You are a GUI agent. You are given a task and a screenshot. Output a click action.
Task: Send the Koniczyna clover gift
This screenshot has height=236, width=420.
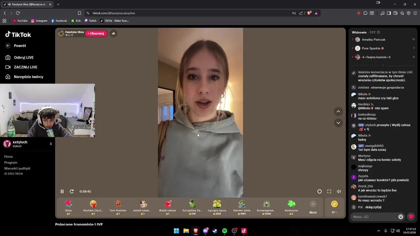point(291,207)
